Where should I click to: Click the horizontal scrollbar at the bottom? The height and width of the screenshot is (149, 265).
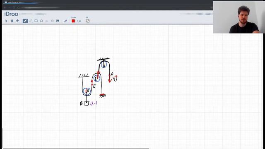pyautogui.click(x=76, y=148)
